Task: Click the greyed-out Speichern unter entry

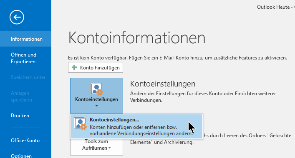Action: [x=28, y=77]
